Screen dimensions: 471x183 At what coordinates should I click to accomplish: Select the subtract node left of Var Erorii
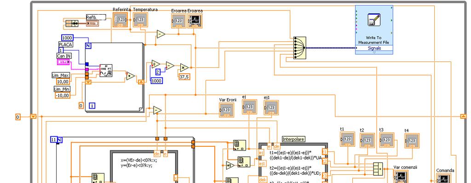point(157,110)
